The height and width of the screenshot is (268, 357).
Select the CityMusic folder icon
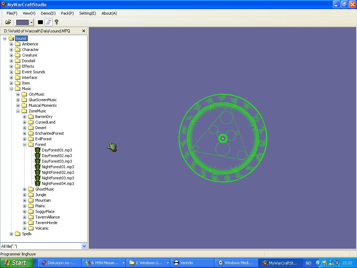click(24, 94)
